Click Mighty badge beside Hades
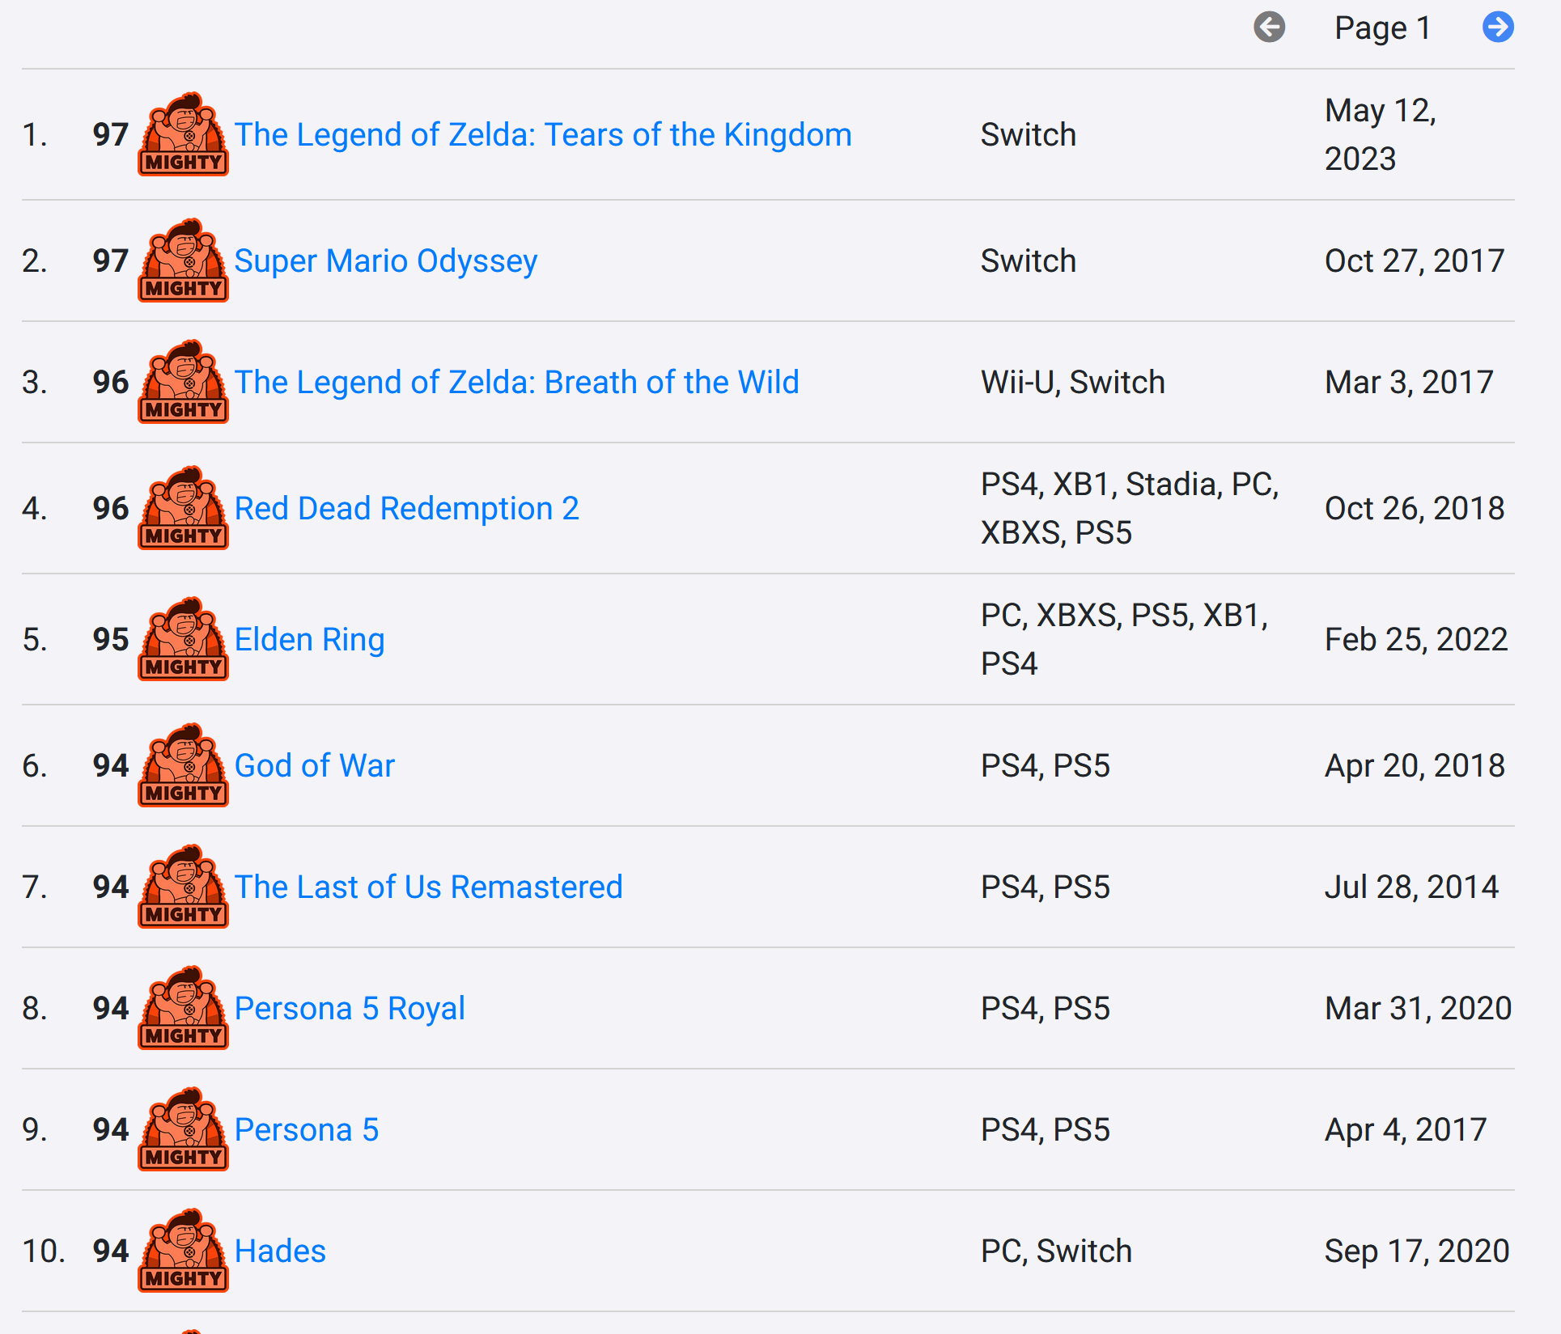The width and height of the screenshot is (1561, 1334). coord(184,1251)
